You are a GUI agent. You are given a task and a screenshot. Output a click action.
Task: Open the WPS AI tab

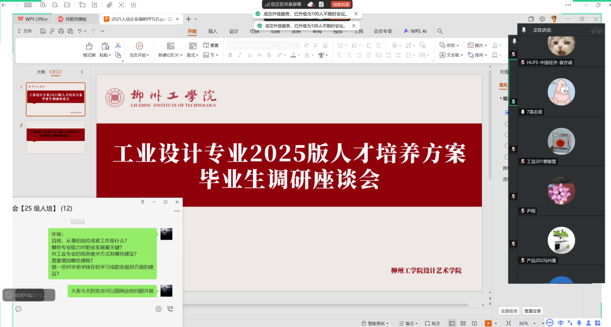[x=415, y=31]
